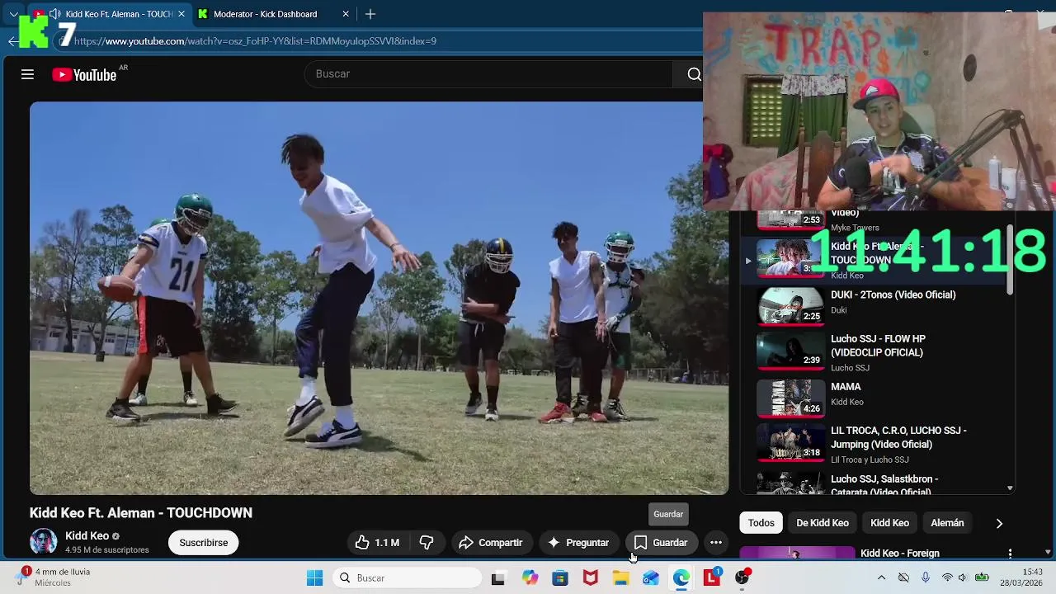Screen dimensions: 1056x594
Task: Dislike the TOUCHDOWN video
Action: point(427,543)
